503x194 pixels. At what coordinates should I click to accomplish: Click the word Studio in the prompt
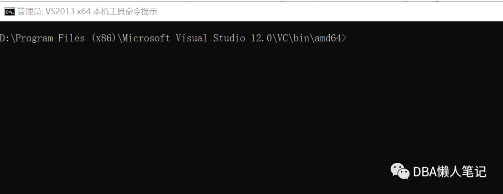tap(229, 39)
